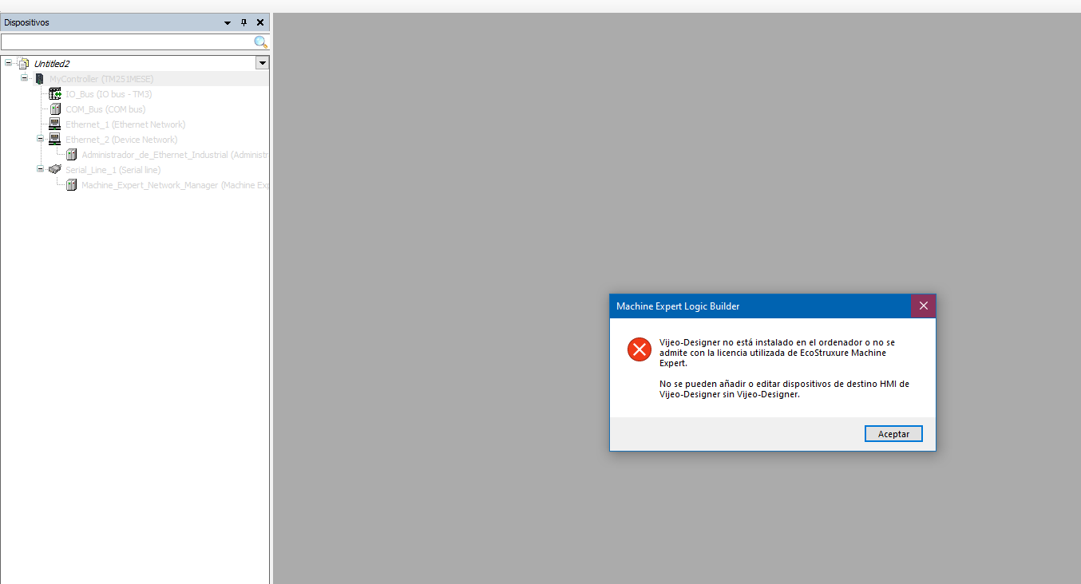Click the COM_Bus device icon

(55, 109)
